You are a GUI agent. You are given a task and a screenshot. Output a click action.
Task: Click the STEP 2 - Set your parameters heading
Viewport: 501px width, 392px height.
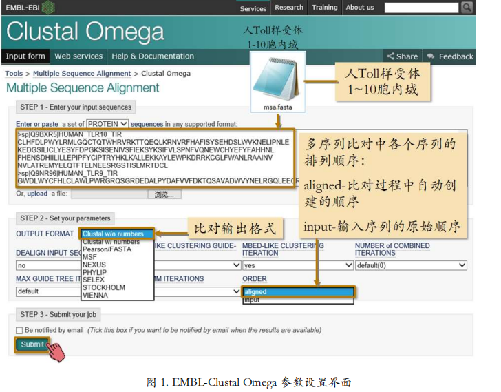pyautogui.click(x=65, y=218)
